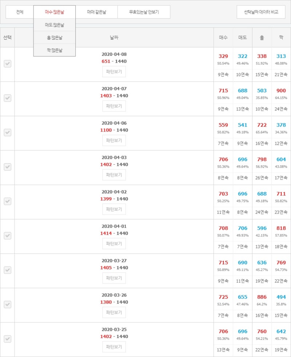Click the 짝 column header

coord(281,38)
